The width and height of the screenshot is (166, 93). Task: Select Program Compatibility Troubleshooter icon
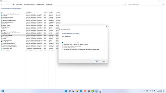coord(2,32)
